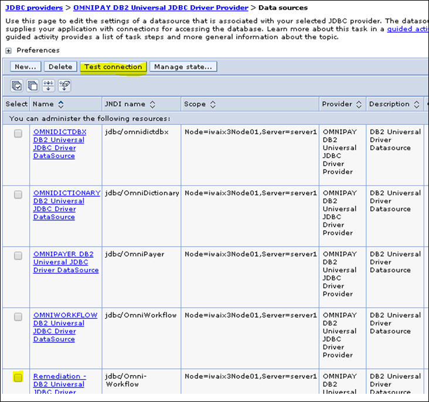Click the Data sources breadcrumb text
The image size is (429, 402).
(283, 8)
